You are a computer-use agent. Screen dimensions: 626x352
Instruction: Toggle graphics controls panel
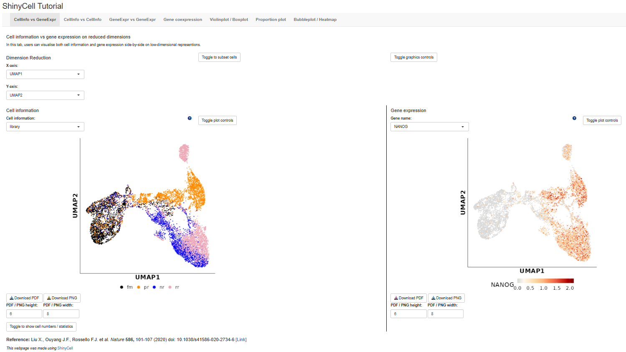(x=413, y=57)
